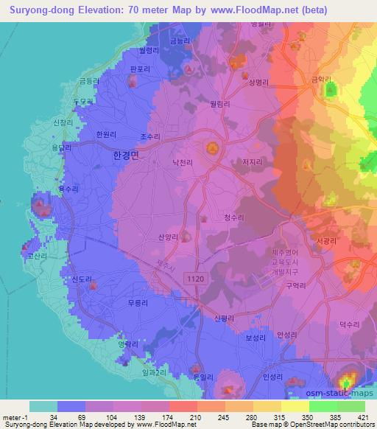Screen dimensions: 377x429
Task: Click the 덕수리 place label
Action: point(350,325)
